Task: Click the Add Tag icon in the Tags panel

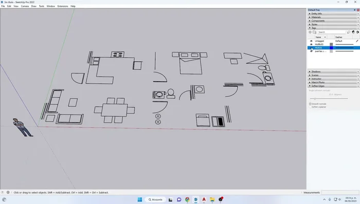Action: [310, 32]
